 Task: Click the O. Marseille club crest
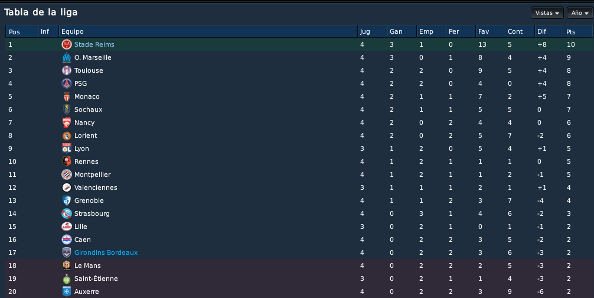click(x=67, y=57)
